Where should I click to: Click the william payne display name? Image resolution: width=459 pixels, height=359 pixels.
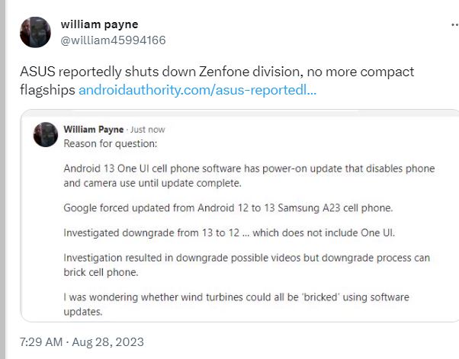click(x=100, y=24)
